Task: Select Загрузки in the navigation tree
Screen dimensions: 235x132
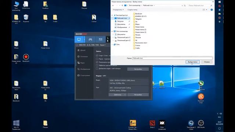Action: tap(120, 21)
